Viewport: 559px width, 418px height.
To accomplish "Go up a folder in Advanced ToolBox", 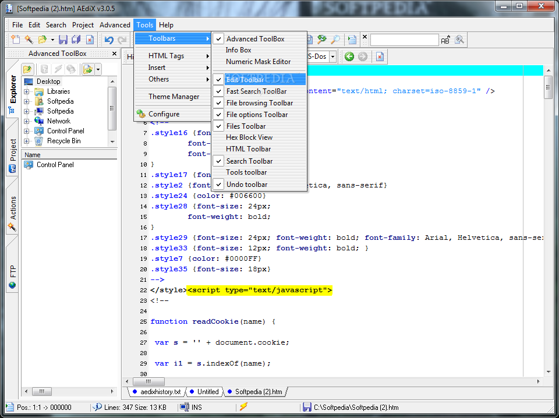I will pyautogui.click(x=27, y=69).
